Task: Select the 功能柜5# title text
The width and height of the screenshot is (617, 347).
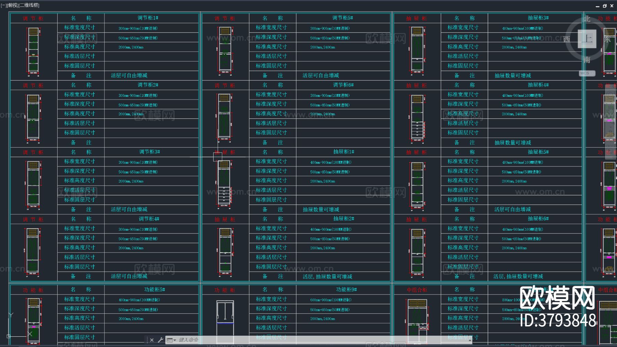Action: pos(155,290)
